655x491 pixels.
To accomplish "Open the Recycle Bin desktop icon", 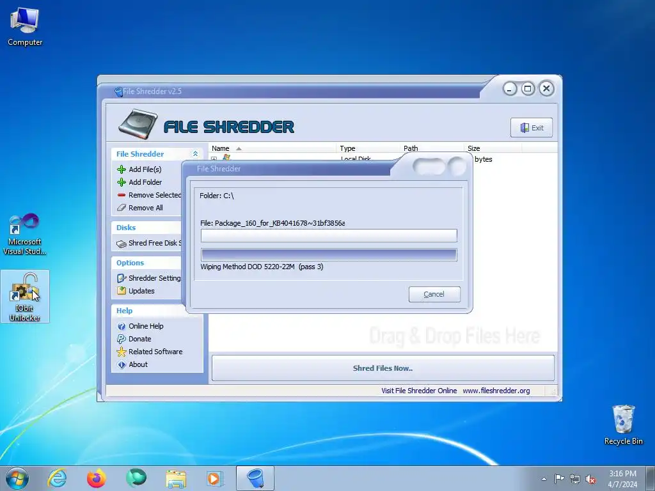I will 623,425.
